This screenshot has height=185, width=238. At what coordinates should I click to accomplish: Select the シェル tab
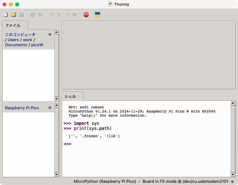coord(70,96)
